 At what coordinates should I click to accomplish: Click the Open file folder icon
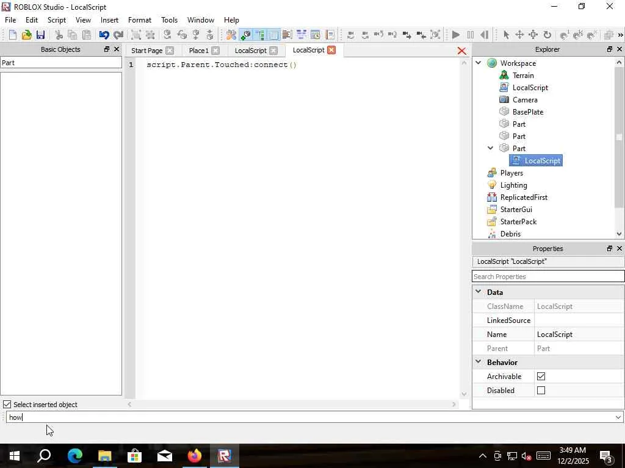tap(26, 35)
